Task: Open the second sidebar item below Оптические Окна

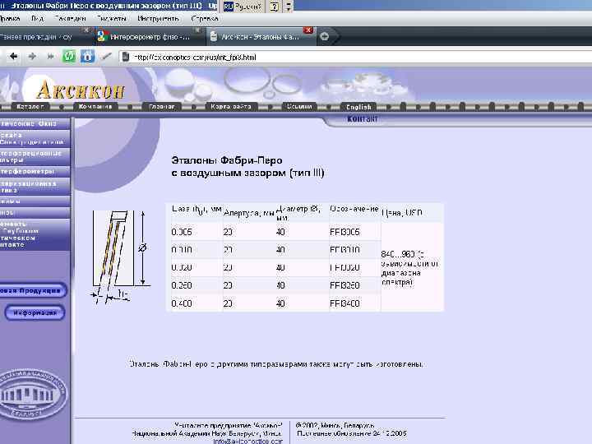Action: (35, 138)
